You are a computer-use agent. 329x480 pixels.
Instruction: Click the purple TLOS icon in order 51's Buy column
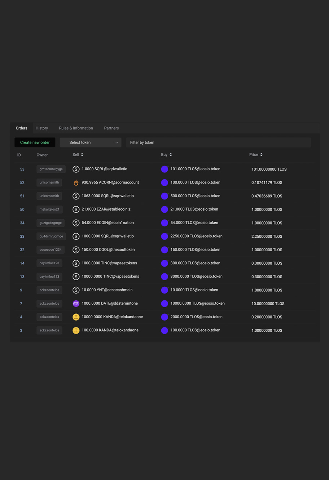(165, 196)
